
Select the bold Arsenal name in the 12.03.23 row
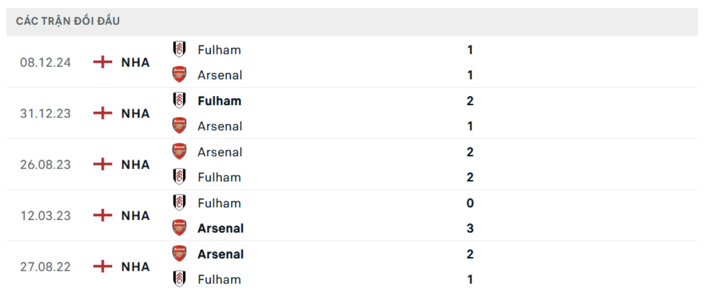(221, 228)
